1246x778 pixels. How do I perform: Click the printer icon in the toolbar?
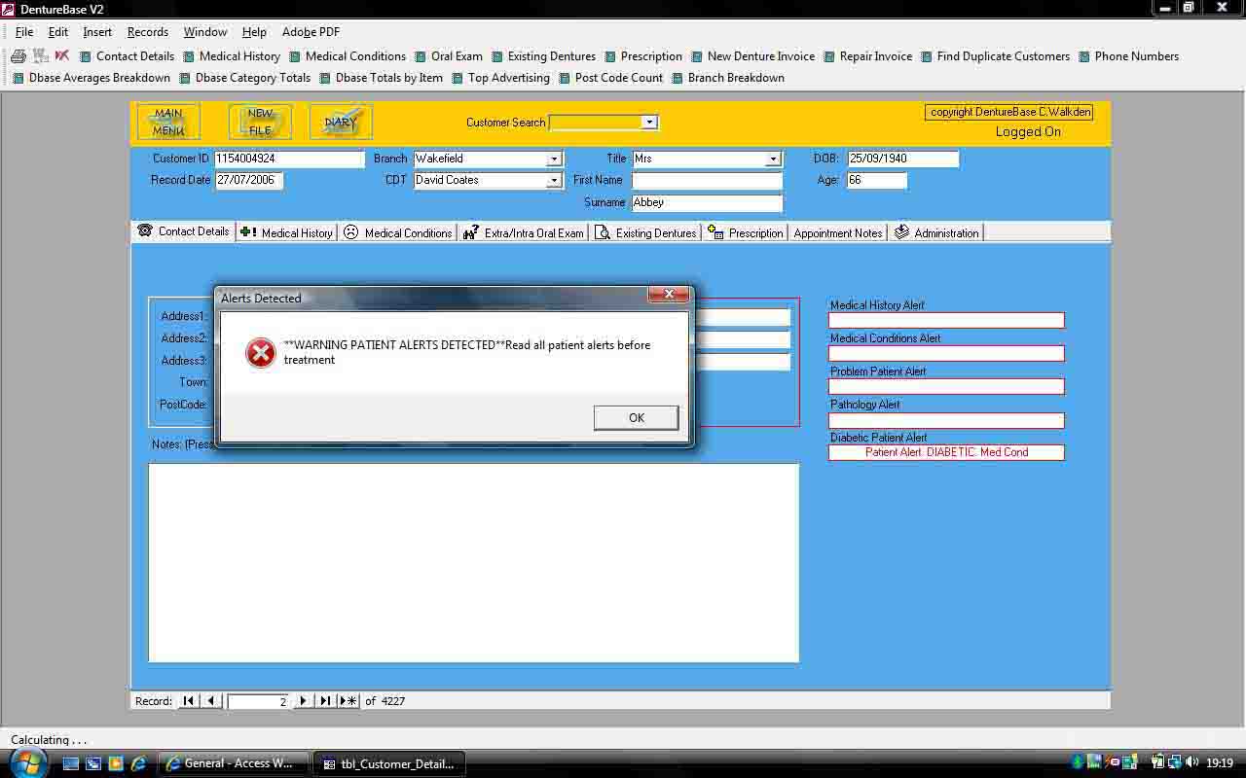point(18,56)
